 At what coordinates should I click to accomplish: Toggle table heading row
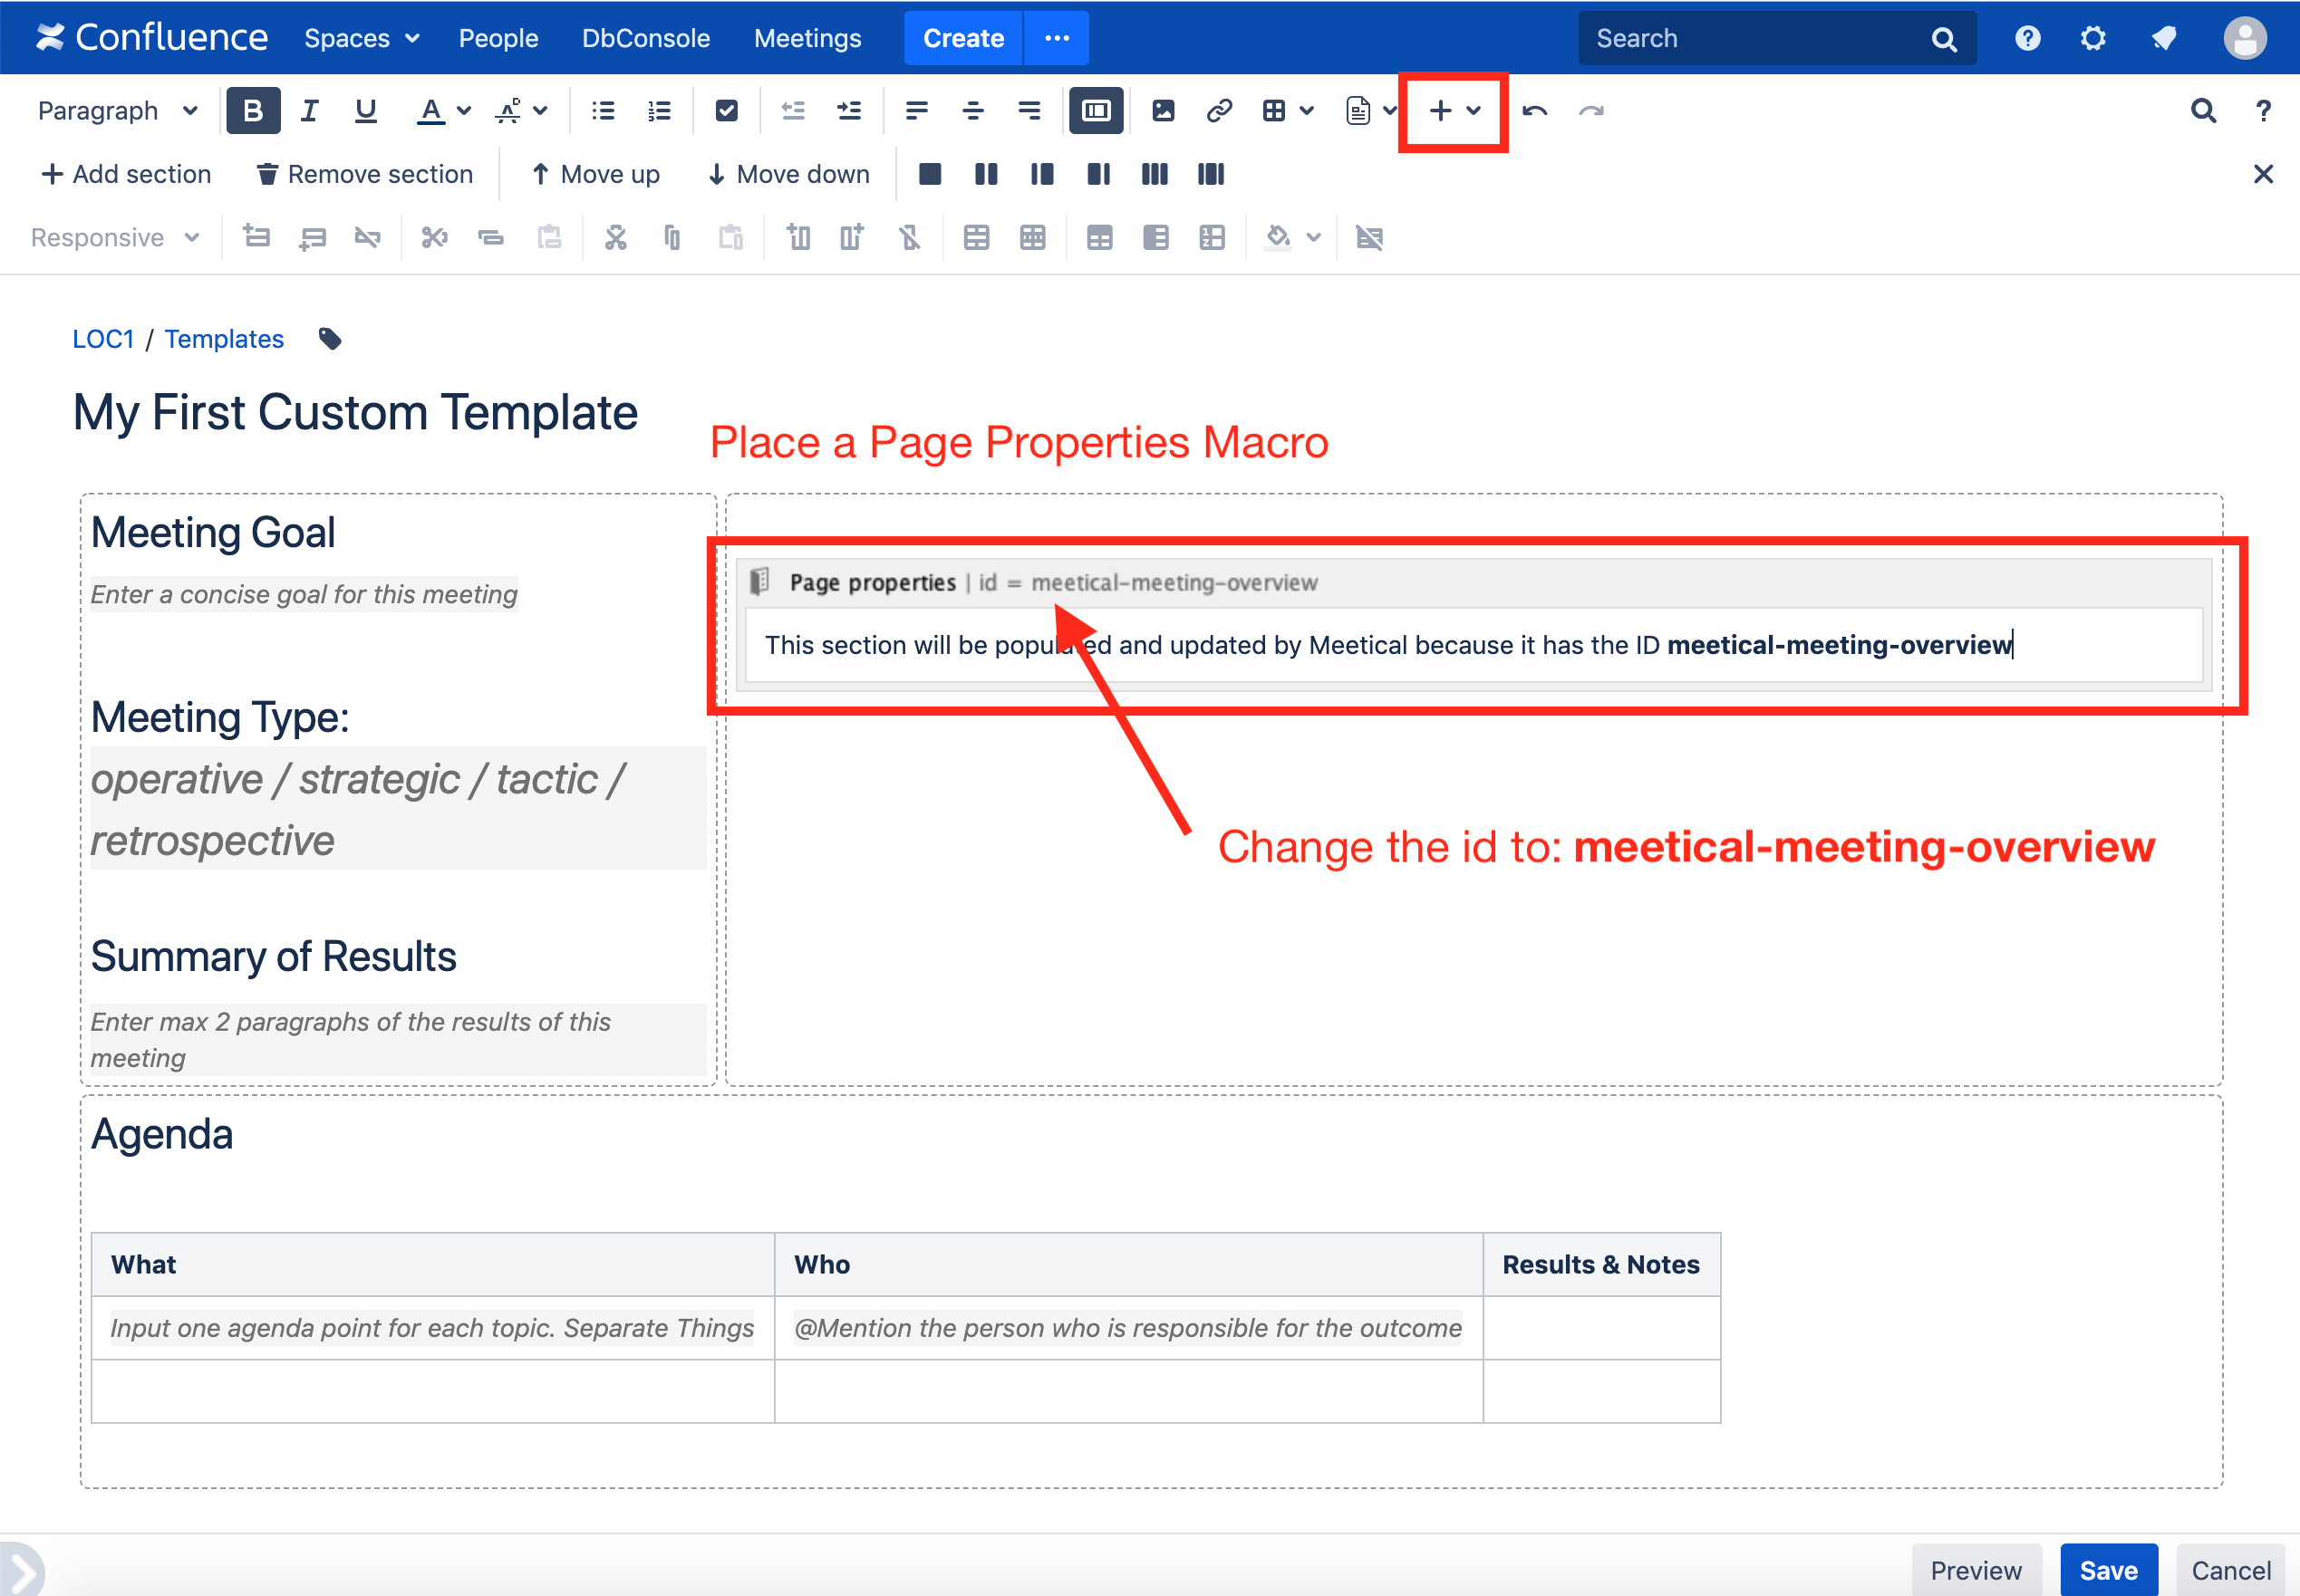coord(1099,237)
